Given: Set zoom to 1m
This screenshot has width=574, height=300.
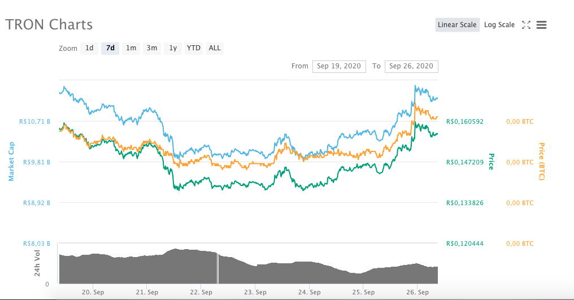Looking at the screenshot, I should pos(131,48).
